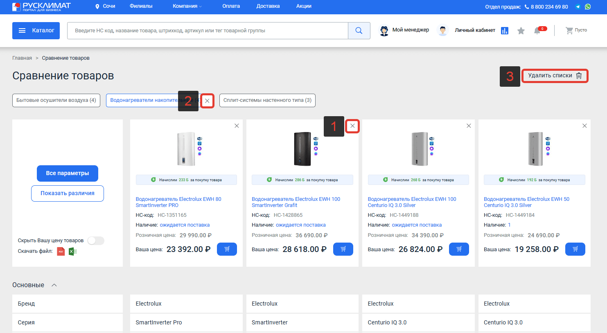Open notifications bell icon

[537, 31]
